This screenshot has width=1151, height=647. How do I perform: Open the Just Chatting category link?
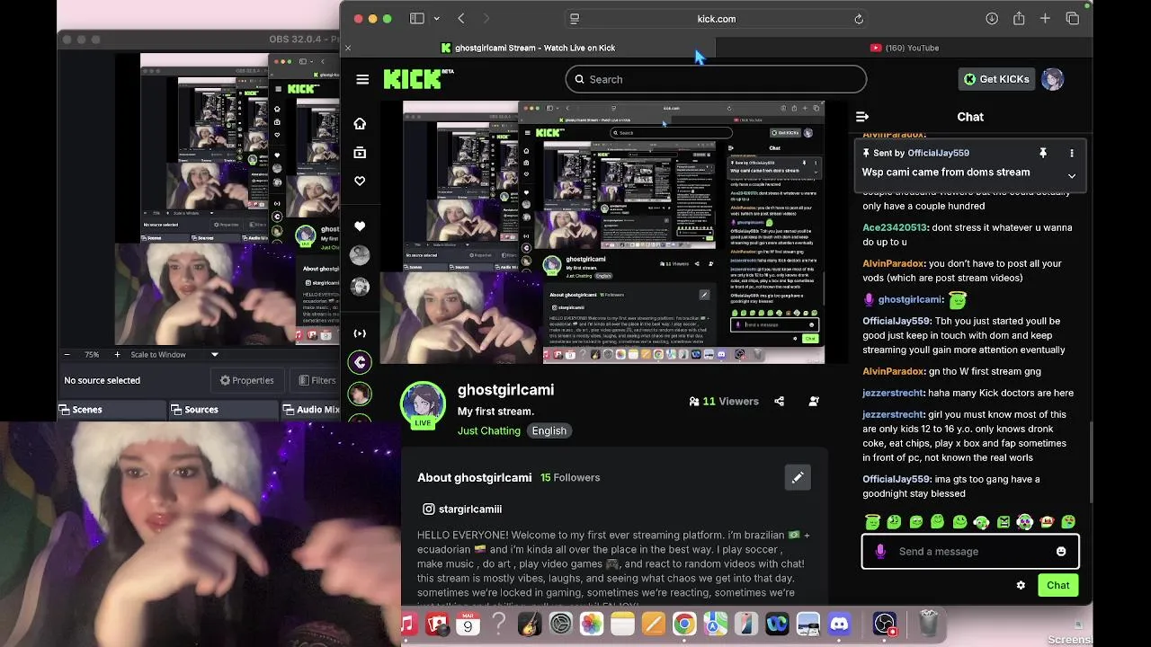tap(489, 430)
